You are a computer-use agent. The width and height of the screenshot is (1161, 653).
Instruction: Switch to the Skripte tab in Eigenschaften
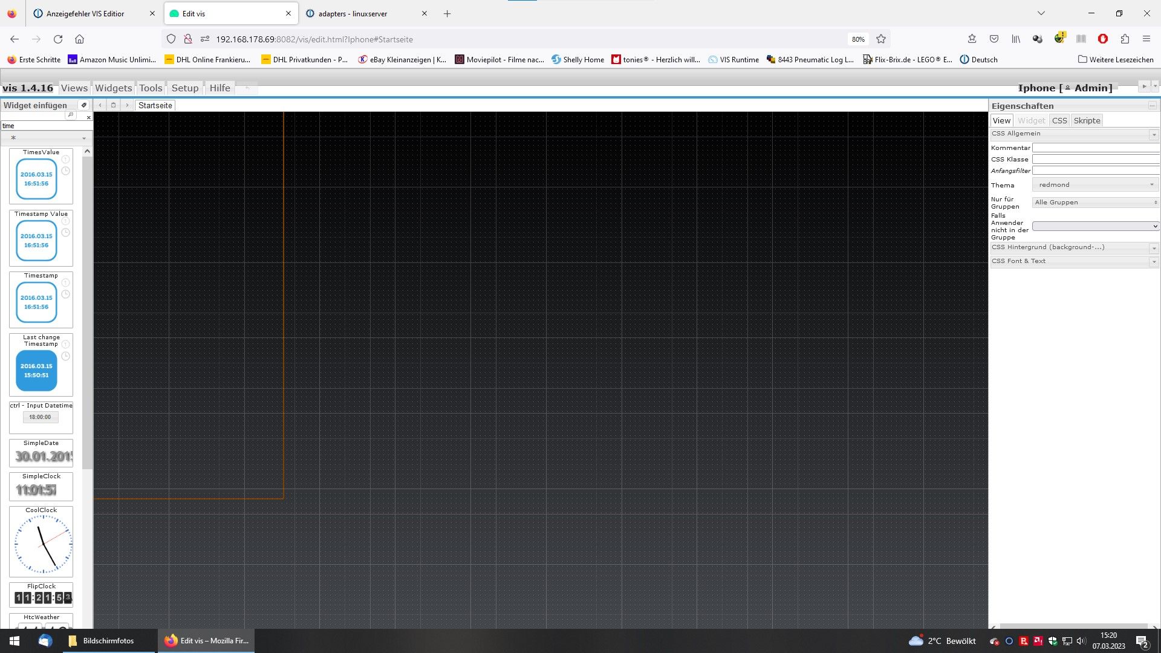(x=1087, y=120)
